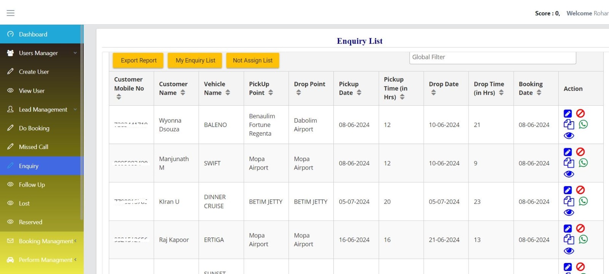Copy Kiran U's enquiry using duplicate icon
The height and width of the screenshot is (274, 609).
pos(569,201)
